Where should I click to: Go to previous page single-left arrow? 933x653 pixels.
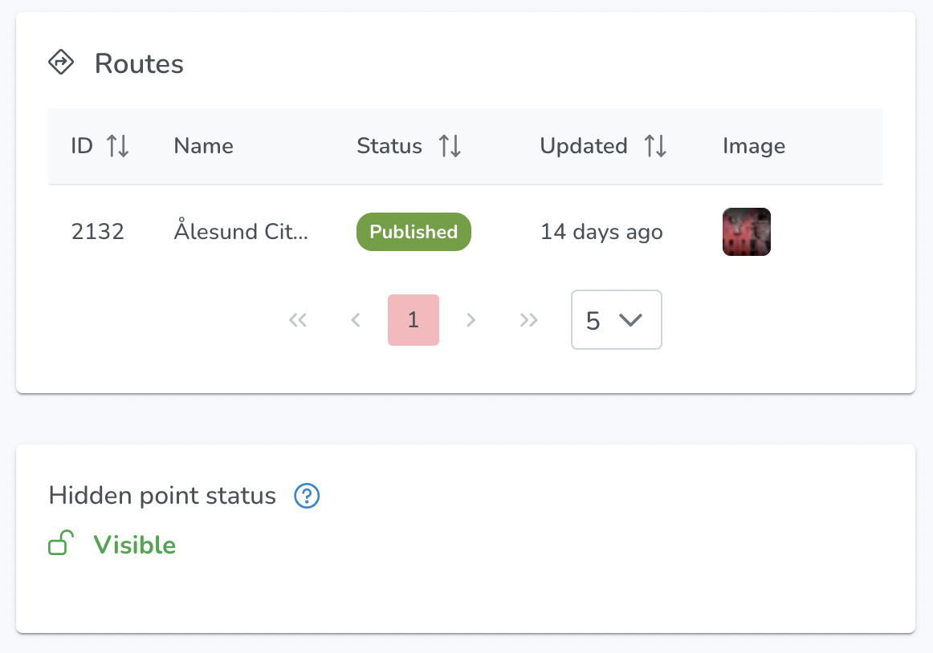pyautogui.click(x=355, y=320)
